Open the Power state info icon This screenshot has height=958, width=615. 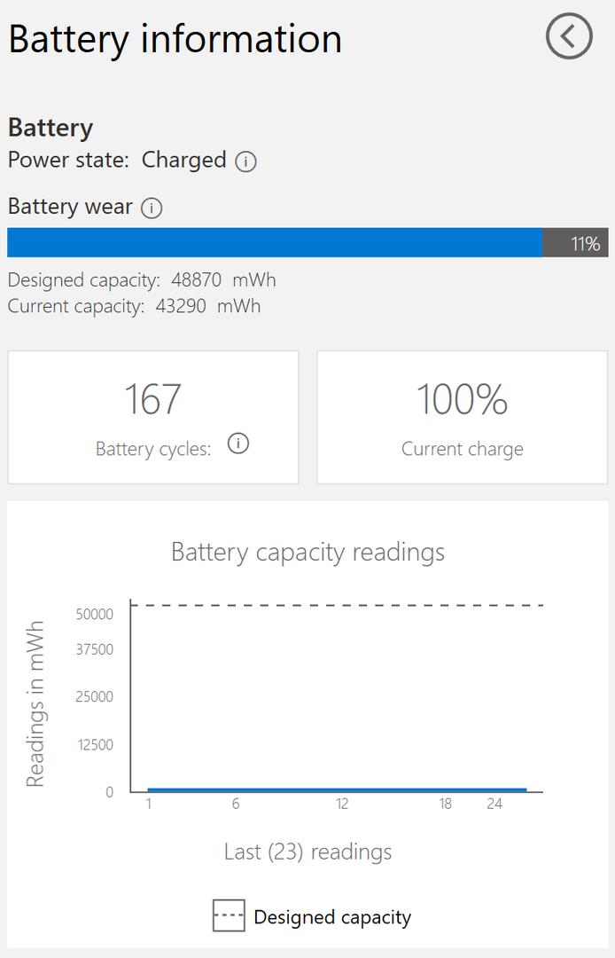pyautogui.click(x=245, y=161)
